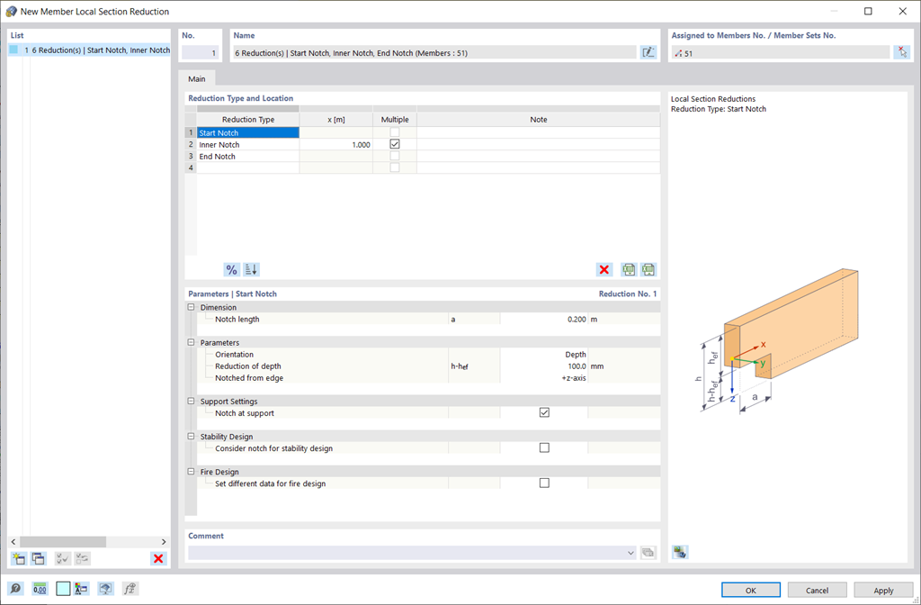921x605 pixels.
Task: Switch to the Main tab
Action: 197,78
